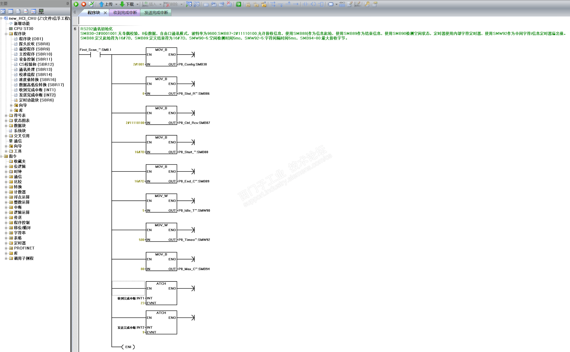The image size is (570, 352).
Task: Switch to the 发送完成中断 tab
Action: point(156,12)
